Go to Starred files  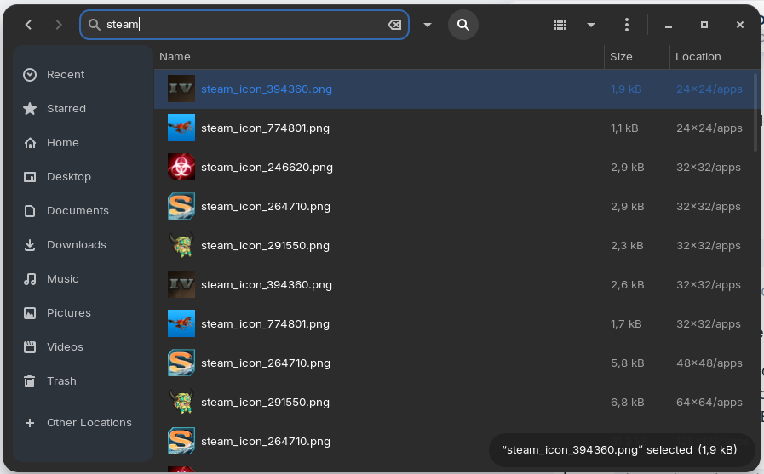point(66,109)
